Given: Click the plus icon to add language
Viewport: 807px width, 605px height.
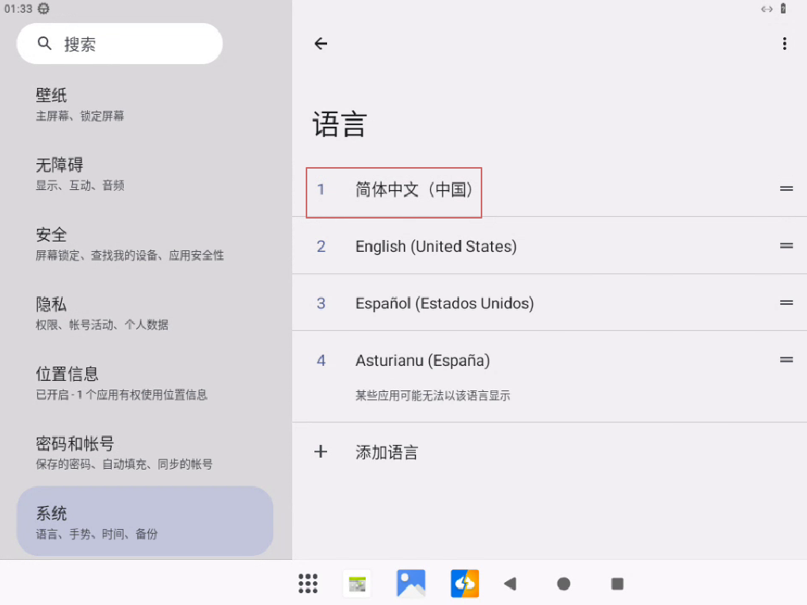Looking at the screenshot, I should coord(321,452).
